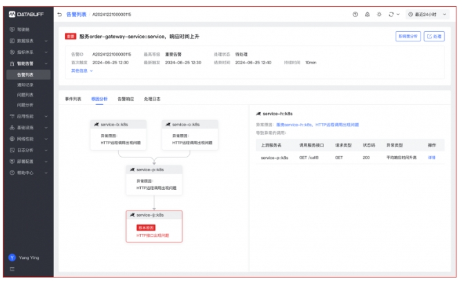Switch to the 处理日志 tab
Image resolution: width=462 pixels, height=281 pixels.
(152, 99)
